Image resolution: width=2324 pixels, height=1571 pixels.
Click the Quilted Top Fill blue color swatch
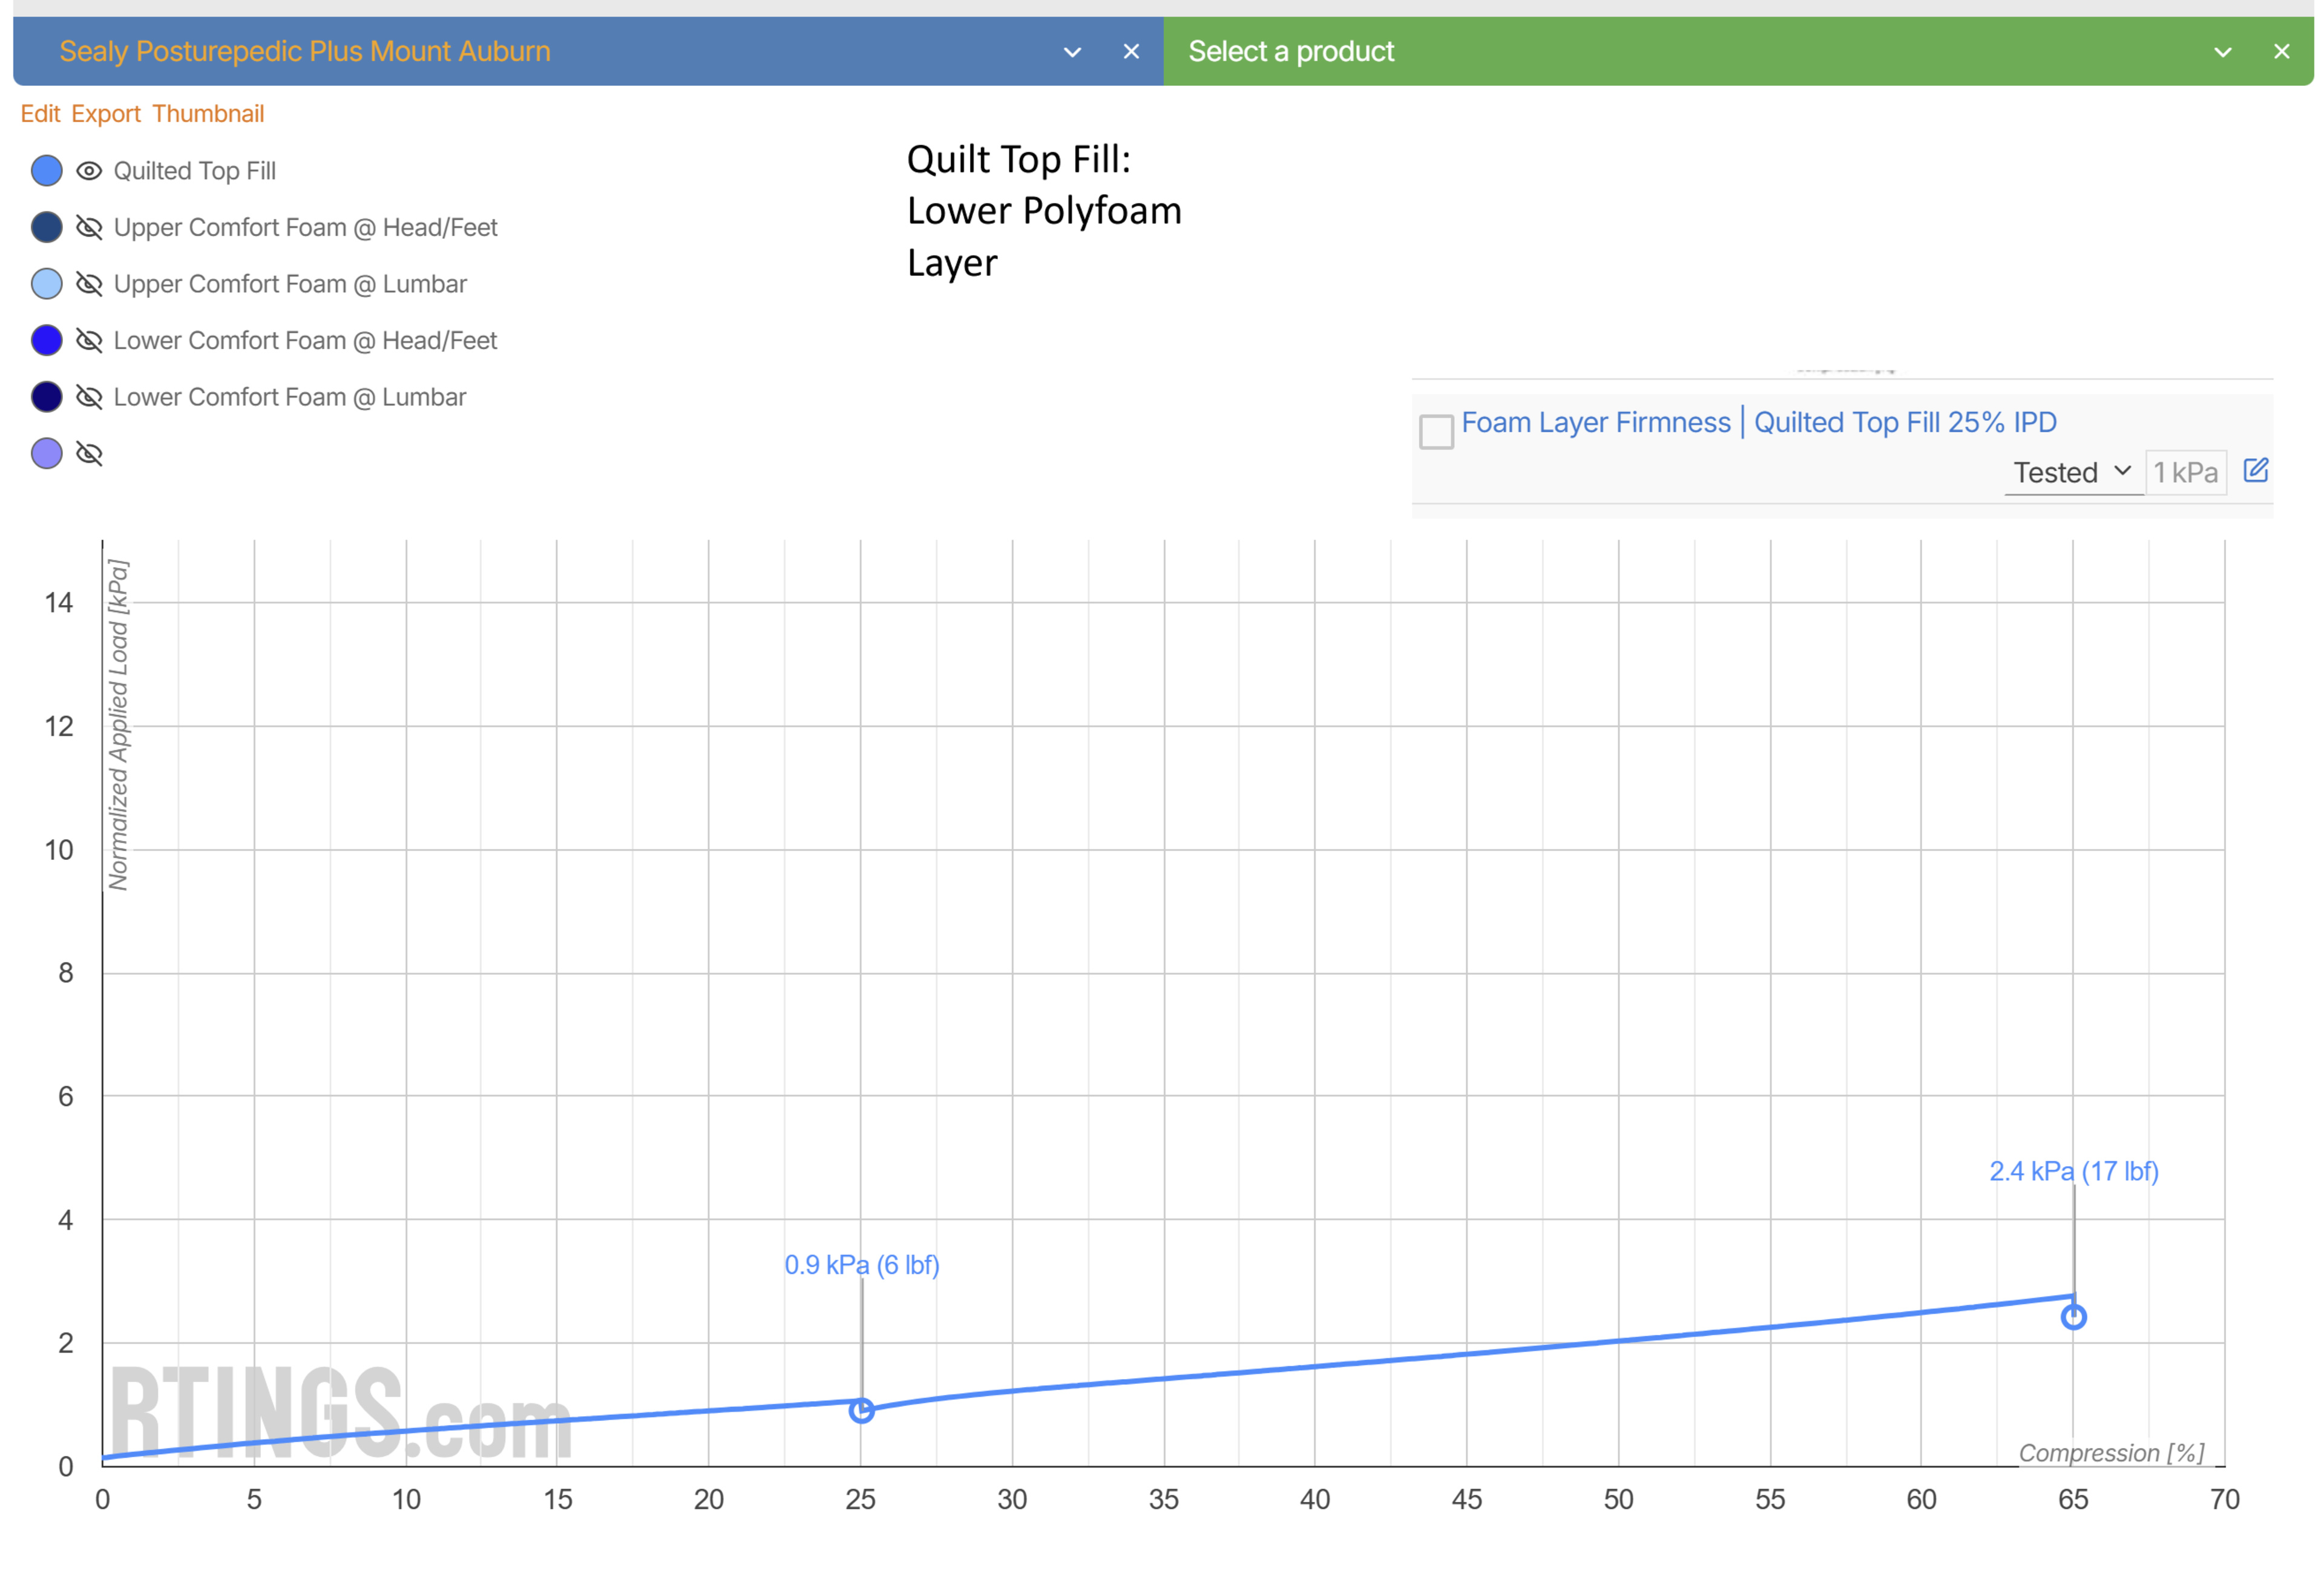click(x=47, y=171)
